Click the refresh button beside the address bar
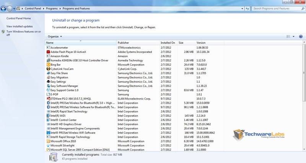Viewport: 306px width, 163px height. click(x=247, y=8)
